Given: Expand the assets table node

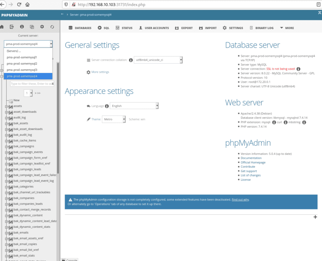Looking at the screenshot, I should (6, 106).
